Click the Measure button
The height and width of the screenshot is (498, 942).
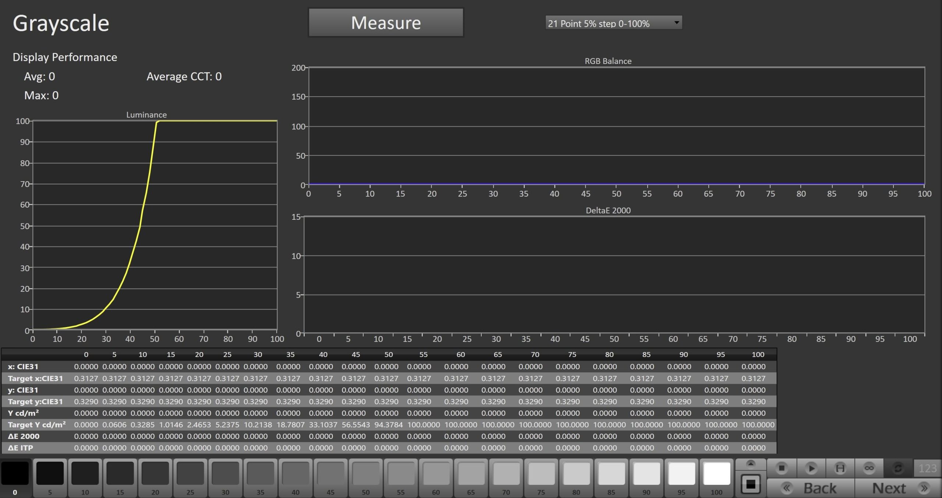386,23
